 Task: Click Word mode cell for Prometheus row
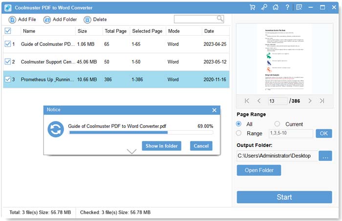pyautogui.click(x=173, y=80)
